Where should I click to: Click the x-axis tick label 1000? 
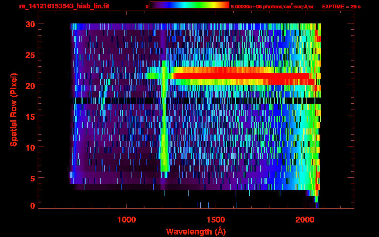coord(127,220)
